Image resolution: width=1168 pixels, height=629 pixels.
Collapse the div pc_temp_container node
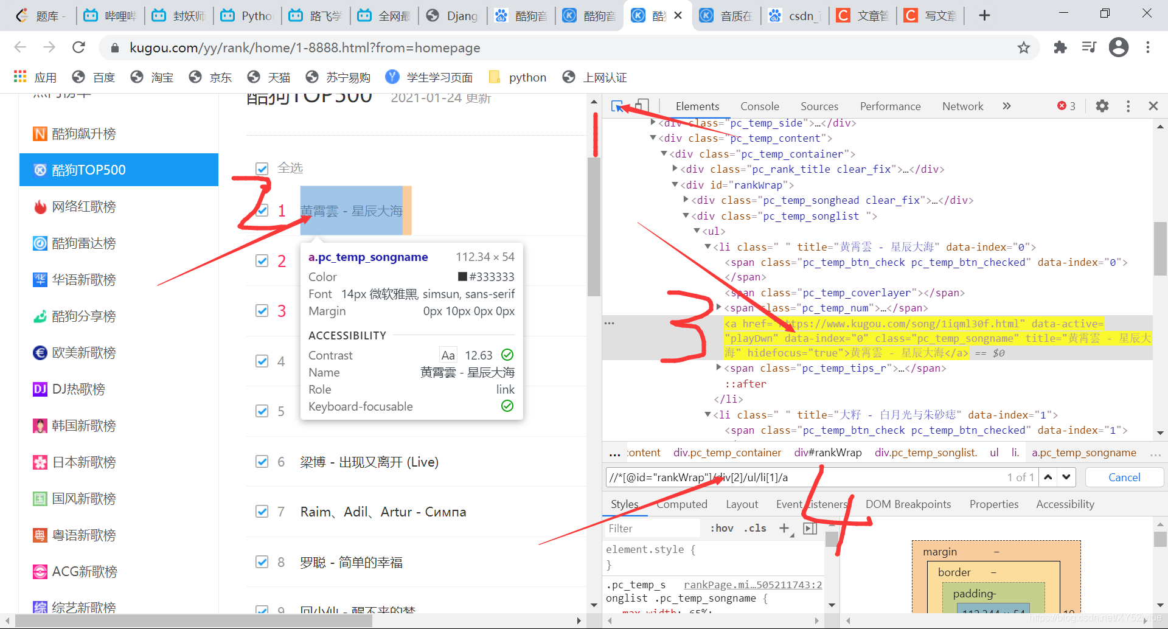click(664, 154)
